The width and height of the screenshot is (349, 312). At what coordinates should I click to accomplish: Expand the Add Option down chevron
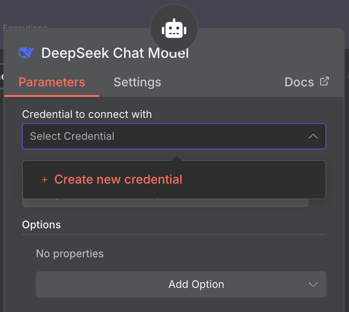313,284
